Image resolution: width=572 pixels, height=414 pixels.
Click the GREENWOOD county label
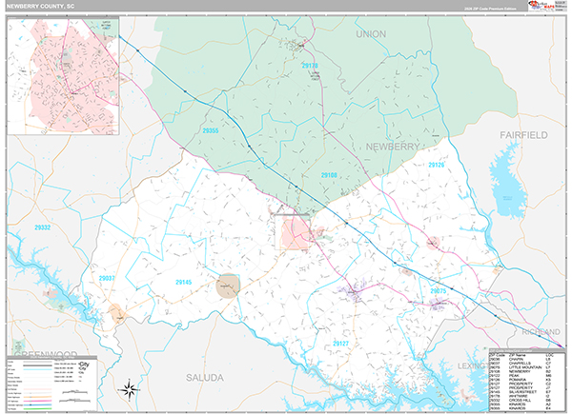tap(46, 354)
